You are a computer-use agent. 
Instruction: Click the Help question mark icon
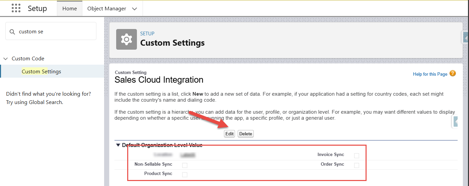[453, 74]
